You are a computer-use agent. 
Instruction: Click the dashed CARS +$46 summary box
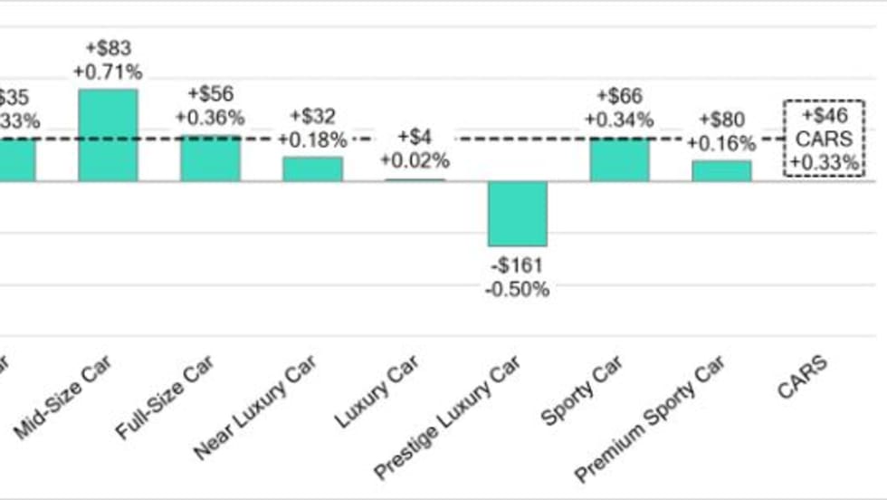[x=824, y=139]
